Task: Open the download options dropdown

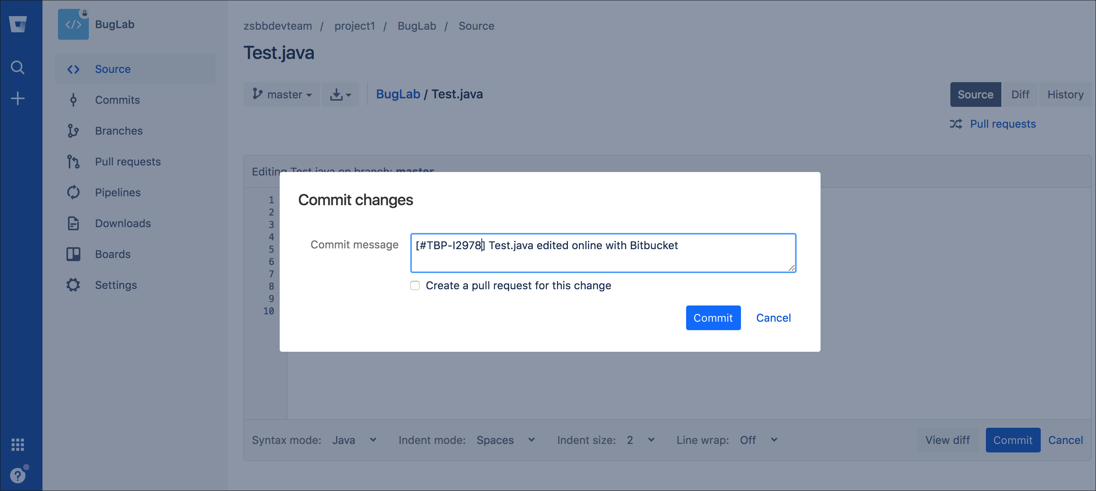Action: [x=340, y=94]
